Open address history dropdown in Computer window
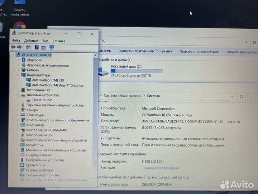Viewport: 258px width, 194px height. click(246, 42)
